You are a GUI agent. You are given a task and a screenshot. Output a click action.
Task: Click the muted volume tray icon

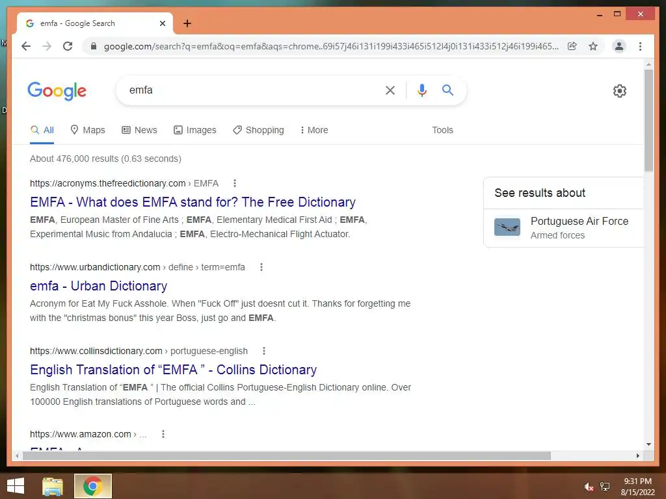[588, 487]
